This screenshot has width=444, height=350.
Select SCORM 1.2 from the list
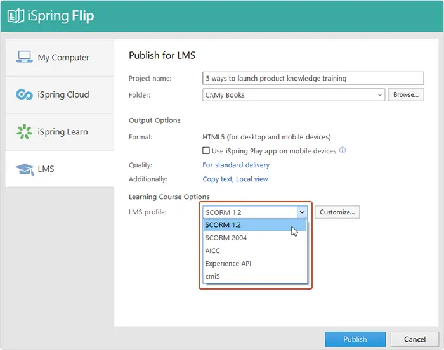(x=255, y=225)
